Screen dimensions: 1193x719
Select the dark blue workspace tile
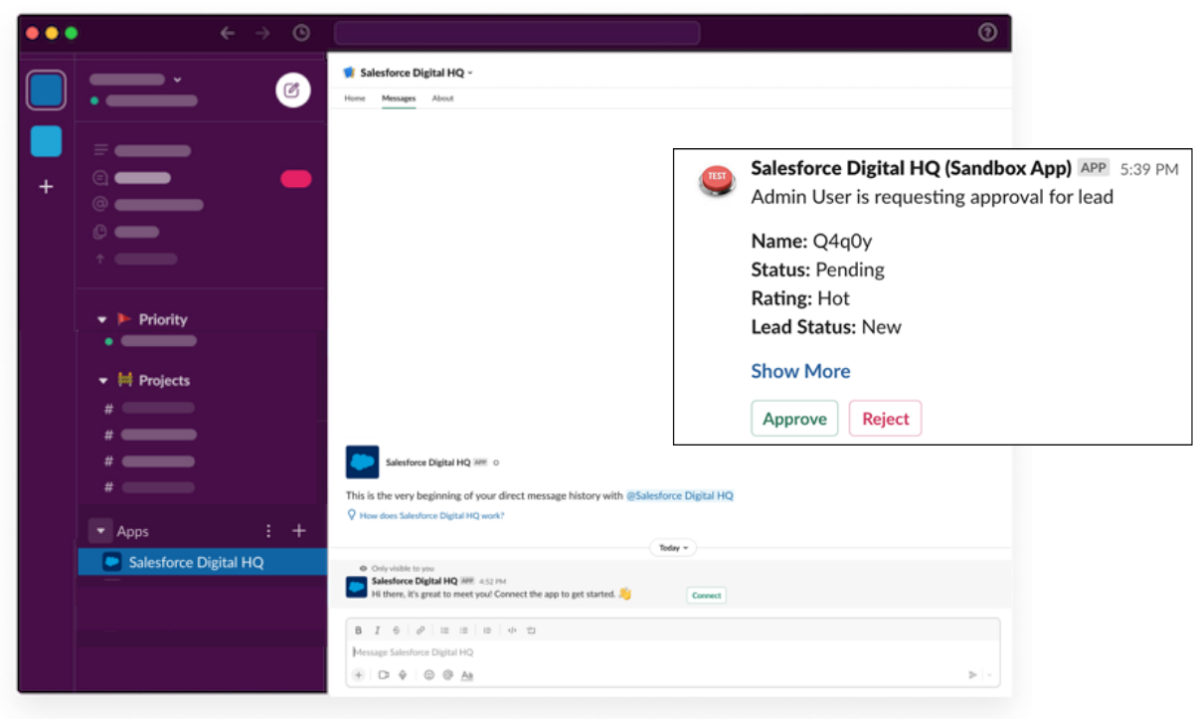click(x=46, y=90)
